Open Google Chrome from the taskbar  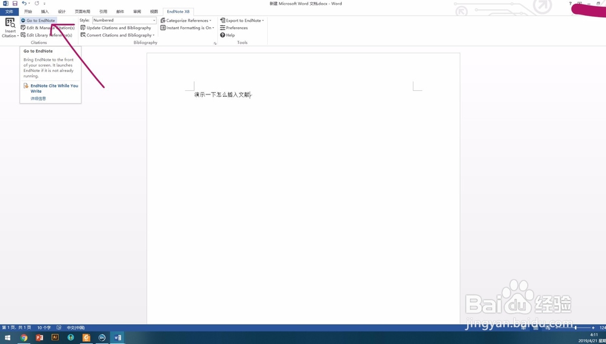point(24,338)
